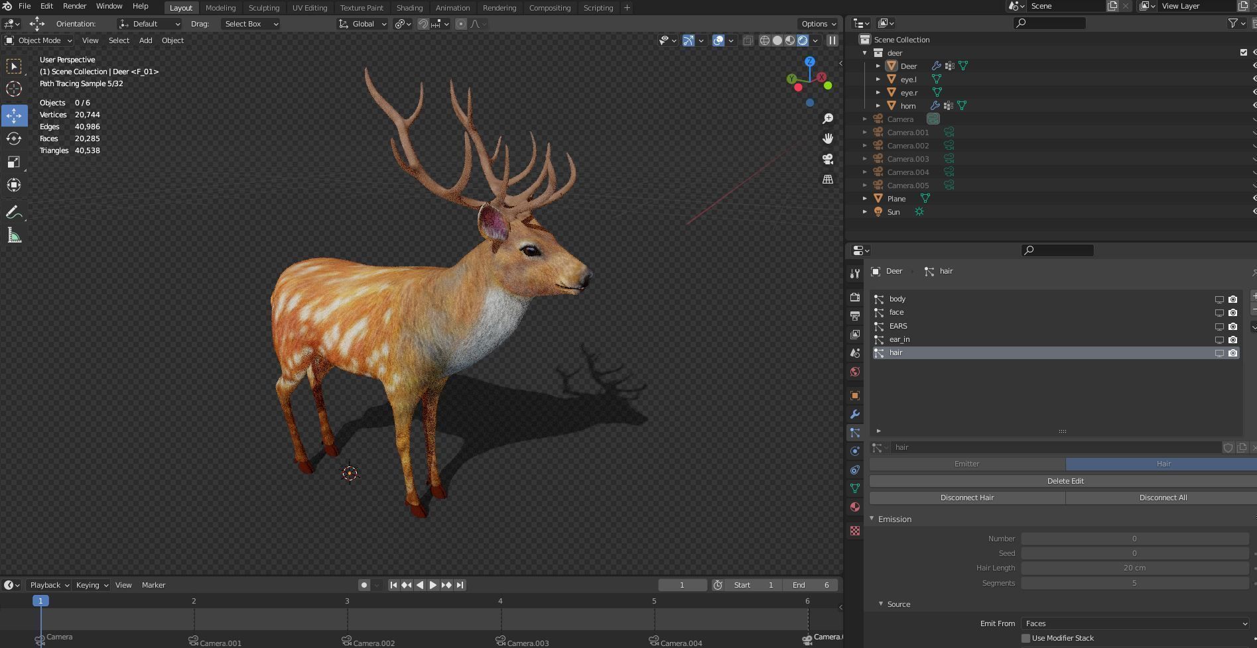Toggle the deer collection exclude checkbox
This screenshot has width=1257, height=648.
coord(1244,53)
